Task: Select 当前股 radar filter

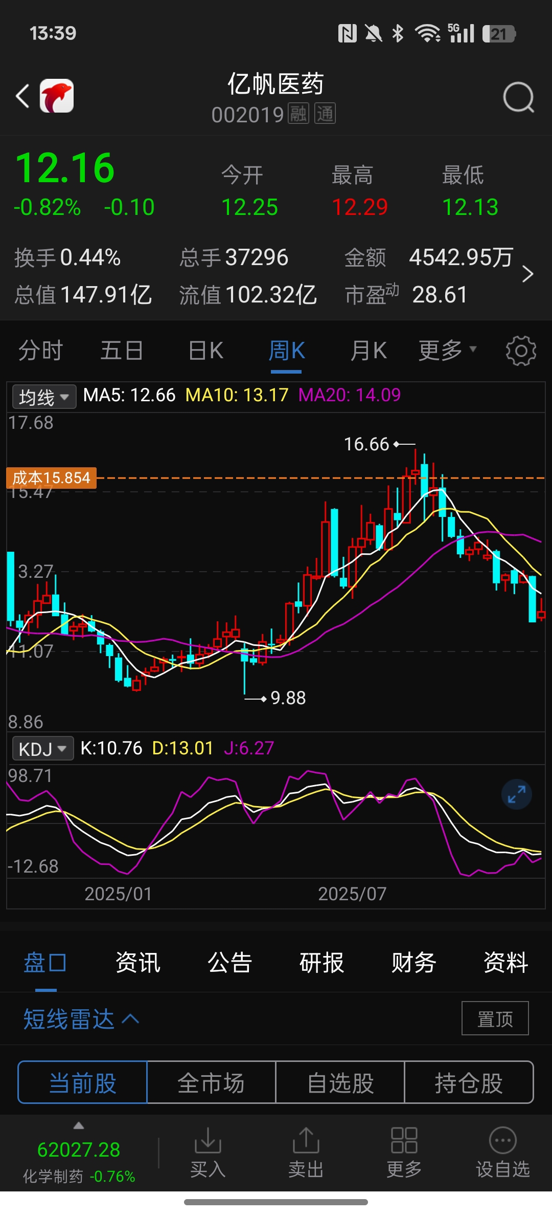Action: point(83,1083)
